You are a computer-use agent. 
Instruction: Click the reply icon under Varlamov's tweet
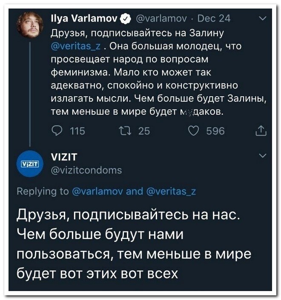tap(55, 131)
